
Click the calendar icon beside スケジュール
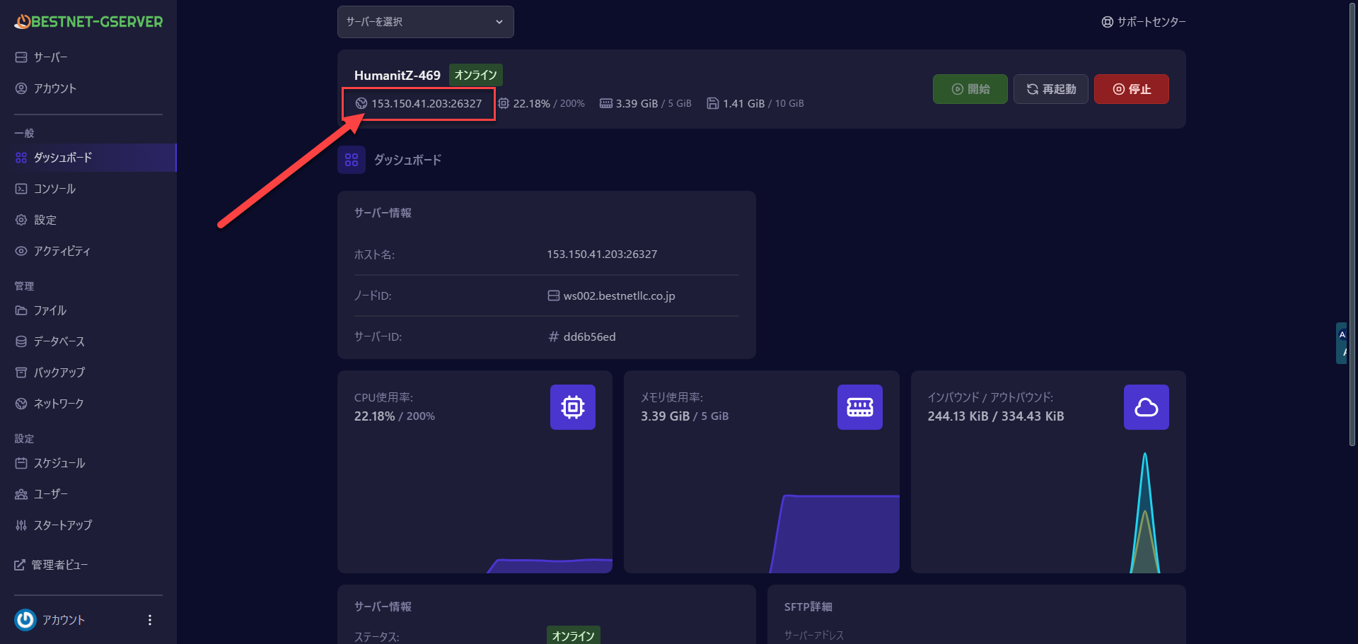point(21,463)
